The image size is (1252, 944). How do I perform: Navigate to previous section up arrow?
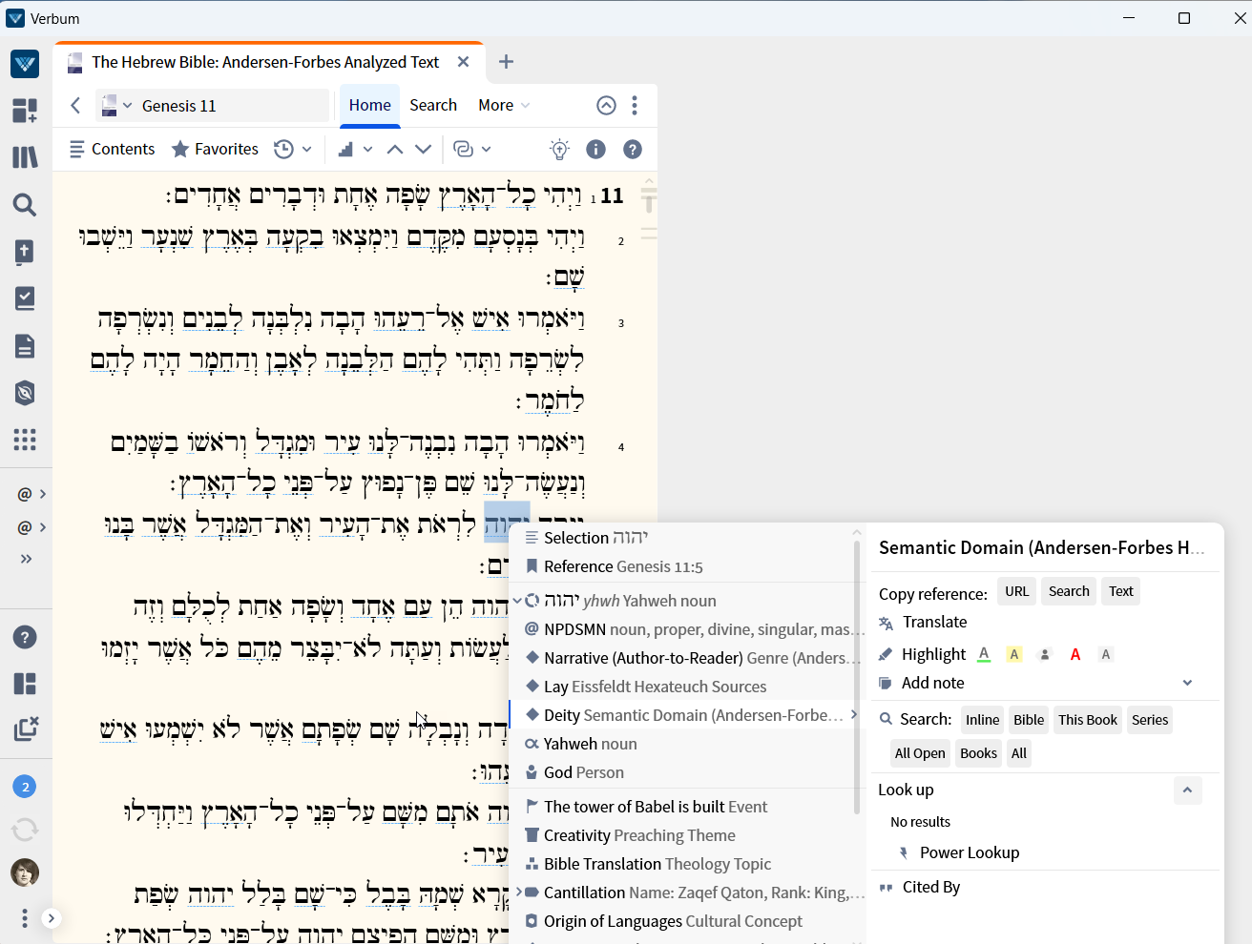[x=395, y=149]
